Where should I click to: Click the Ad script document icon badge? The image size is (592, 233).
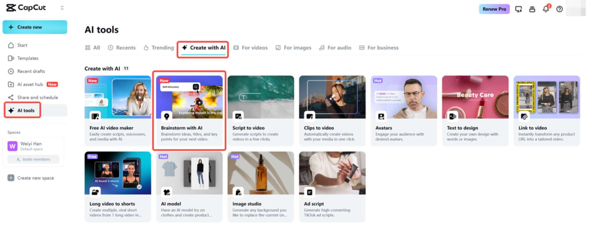[x=310, y=192]
